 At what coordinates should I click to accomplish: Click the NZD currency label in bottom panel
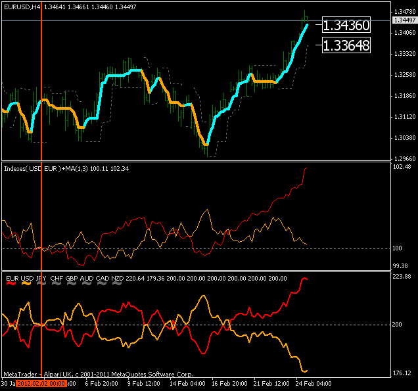pos(118,279)
